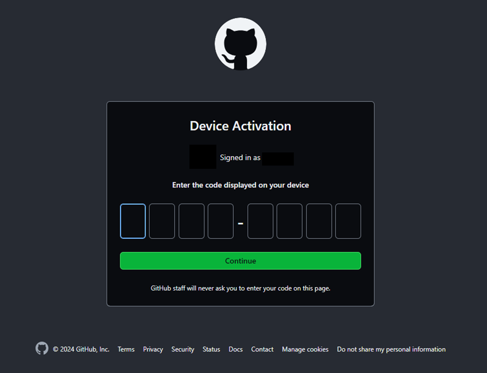Focus the first code character box
The image size is (487, 373).
point(133,221)
